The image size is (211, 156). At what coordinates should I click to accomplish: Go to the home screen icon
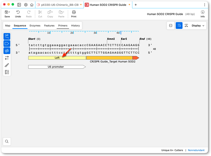[32, 5]
